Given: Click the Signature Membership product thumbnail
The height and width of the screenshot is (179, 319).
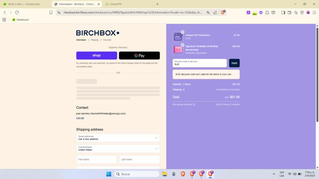Looking at the screenshot, I should 177,49.
